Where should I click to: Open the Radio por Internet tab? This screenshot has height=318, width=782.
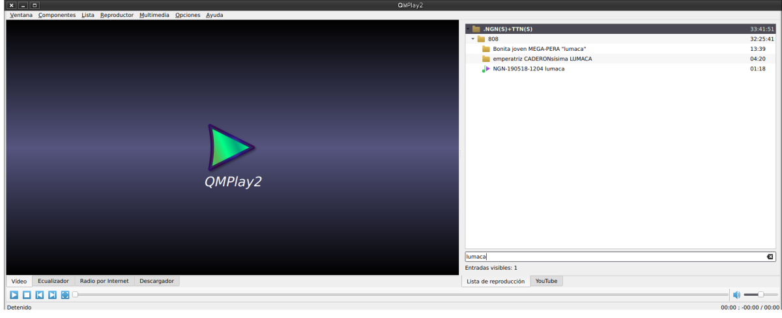pos(104,281)
